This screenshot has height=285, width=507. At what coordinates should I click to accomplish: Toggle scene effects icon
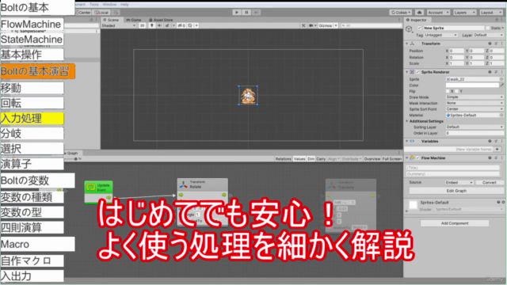coord(167,25)
